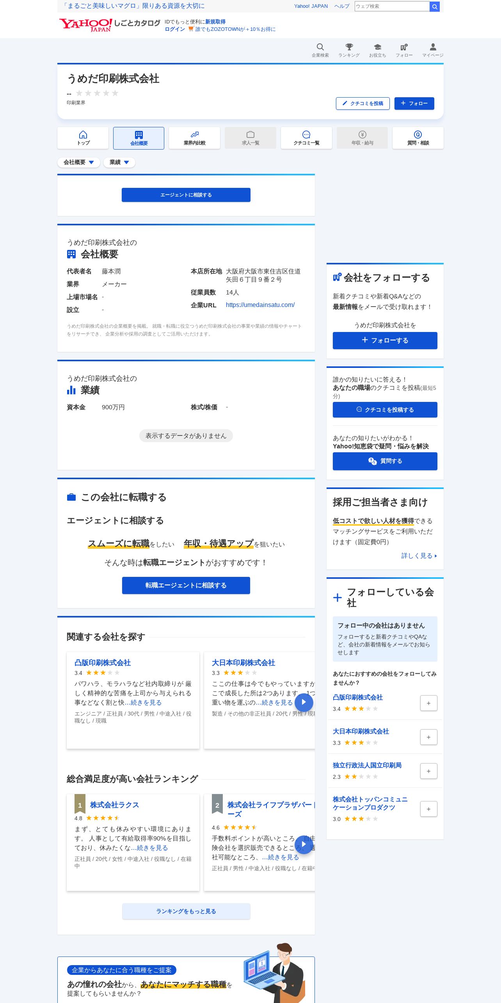Click the web search magnifier button
Screen dimensions: 501x1003
pyautogui.click(x=435, y=6)
